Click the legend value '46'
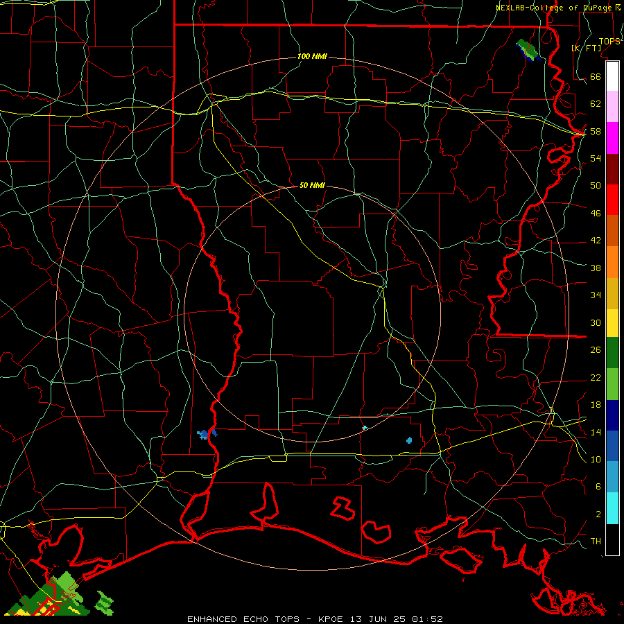This screenshot has height=624, width=624. pos(596,213)
